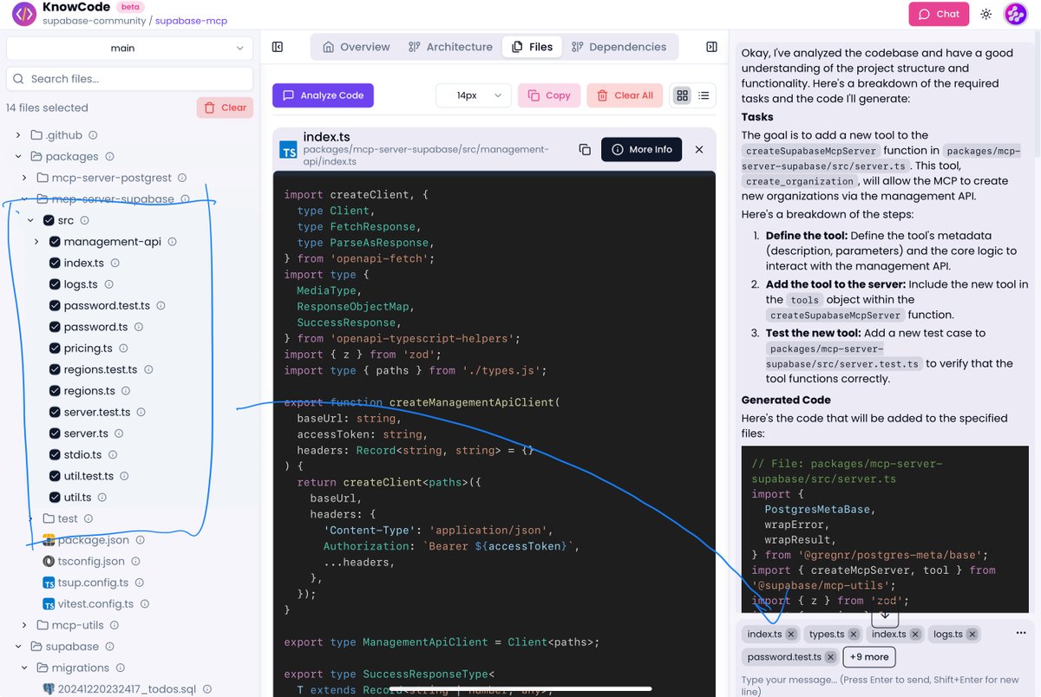This screenshot has height=697, width=1041.
Task: Click the Clear All button
Action: pyautogui.click(x=625, y=95)
